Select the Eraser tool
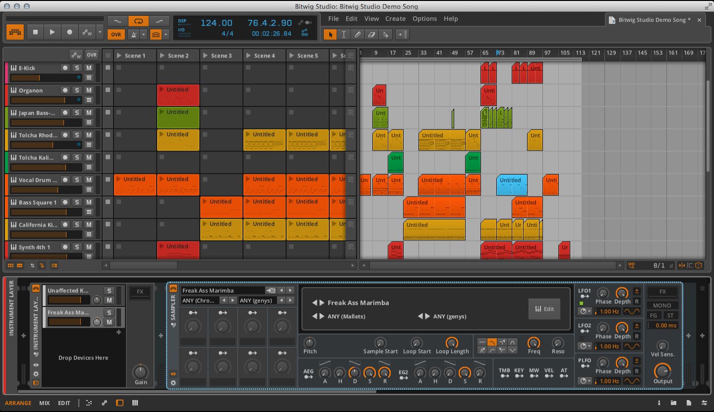This screenshot has height=412, width=714. click(371, 34)
